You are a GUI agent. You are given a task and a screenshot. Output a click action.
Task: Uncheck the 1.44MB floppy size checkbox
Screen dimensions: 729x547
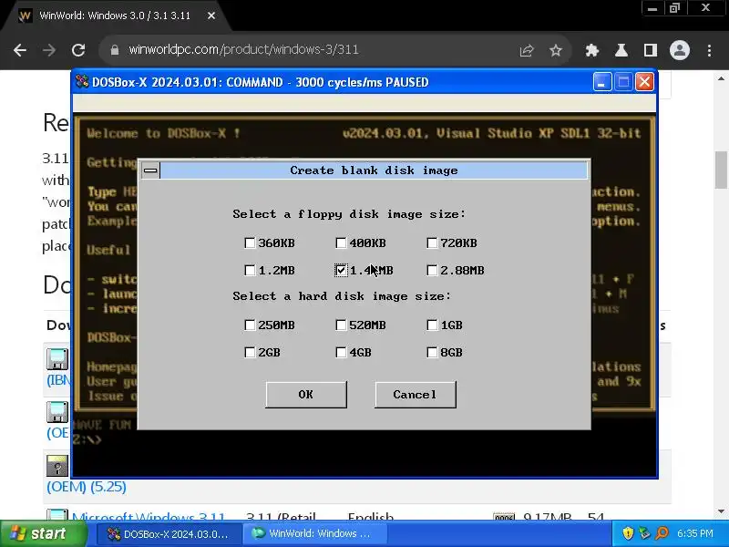coord(341,270)
